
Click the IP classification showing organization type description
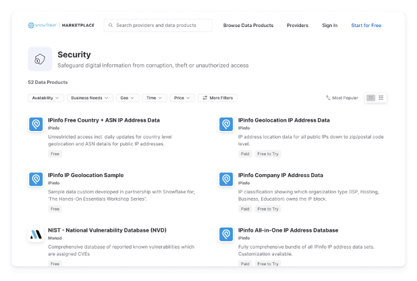pos(308,195)
